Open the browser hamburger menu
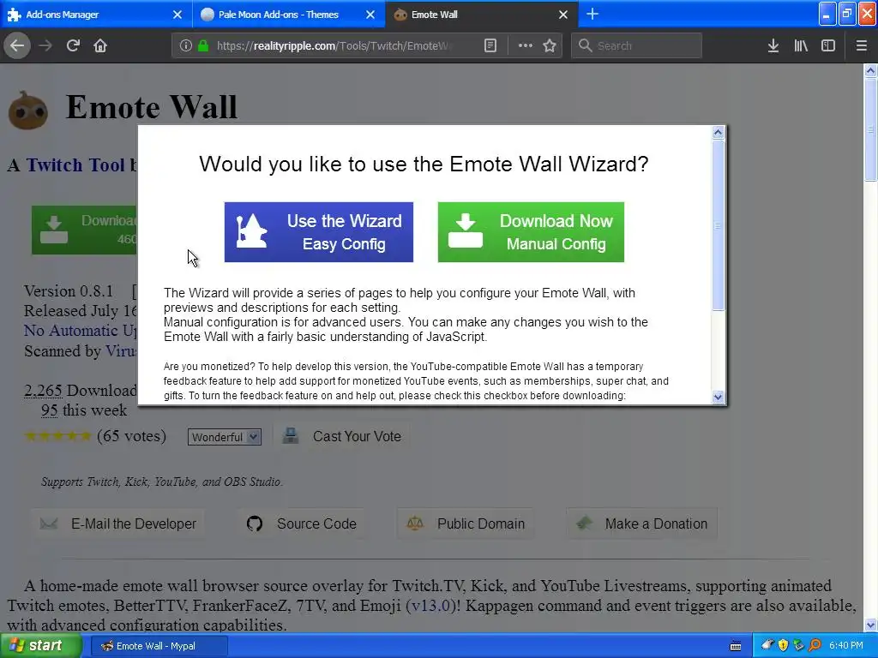The width and height of the screenshot is (878, 658). click(861, 45)
